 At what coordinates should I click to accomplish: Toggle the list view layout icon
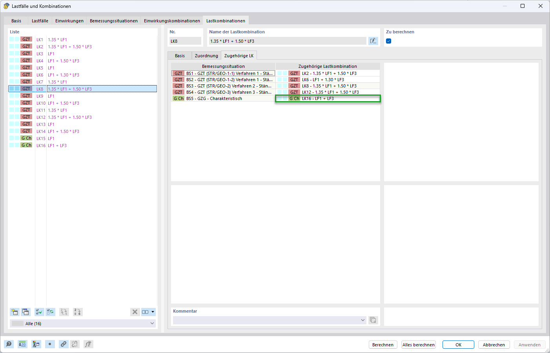(145, 312)
